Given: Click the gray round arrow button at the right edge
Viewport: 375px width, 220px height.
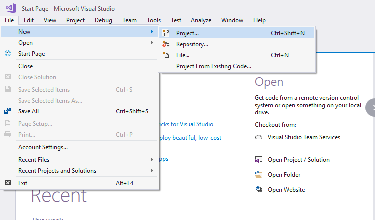Looking at the screenshot, I should coord(371,108).
